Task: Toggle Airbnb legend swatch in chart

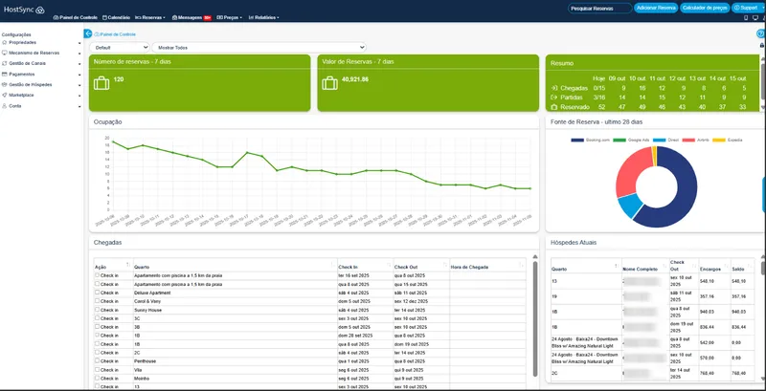Action: 688,140
